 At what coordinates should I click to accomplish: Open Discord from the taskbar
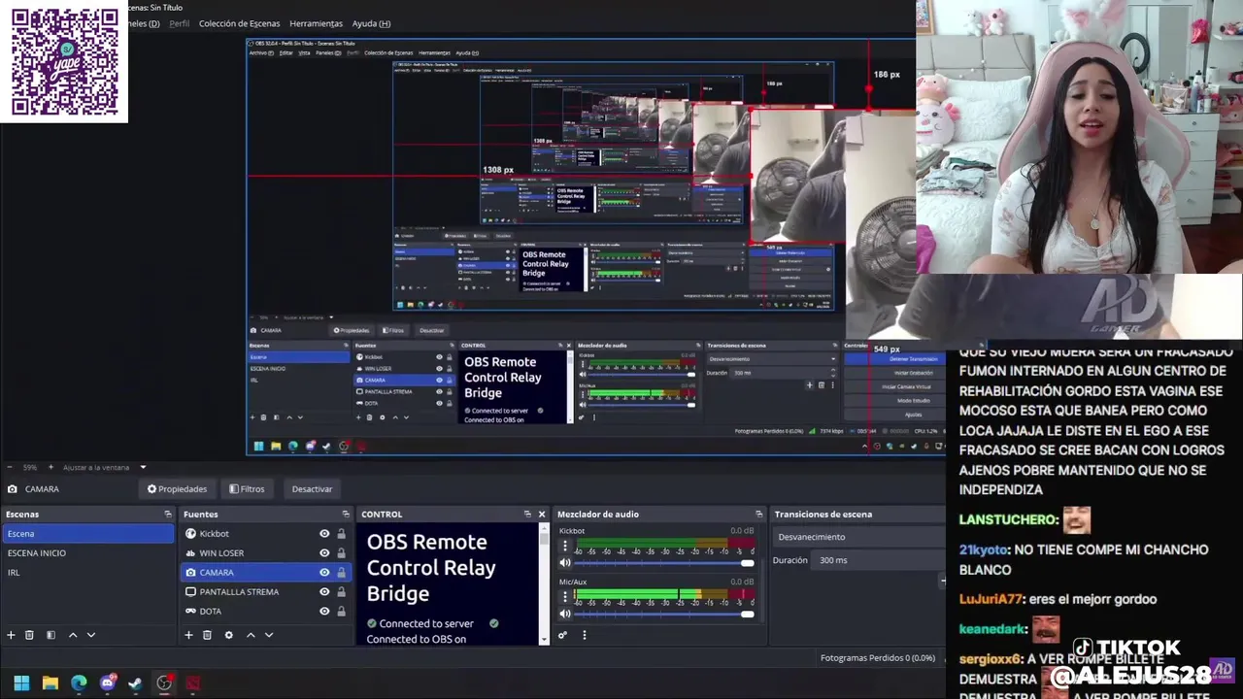click(x=108, y=683)
